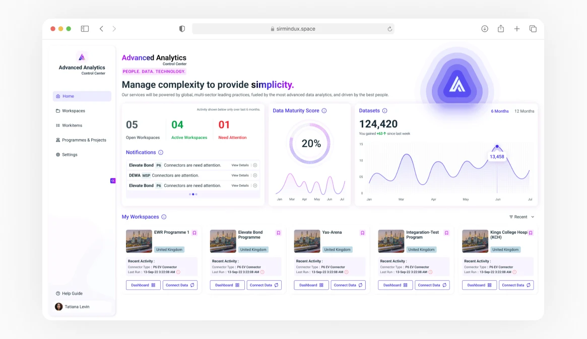Toggle bookmark on Elevate Bond Programme card

pos(278,233)
